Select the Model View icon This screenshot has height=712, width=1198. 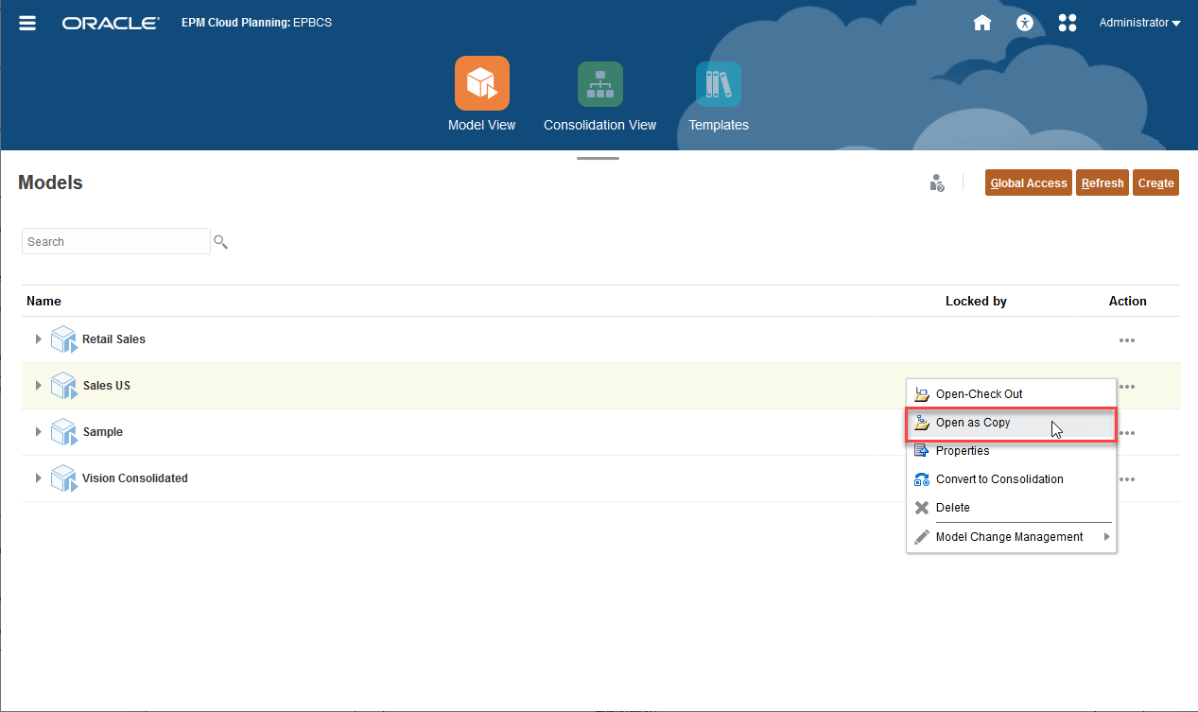[x=482, y=83]
